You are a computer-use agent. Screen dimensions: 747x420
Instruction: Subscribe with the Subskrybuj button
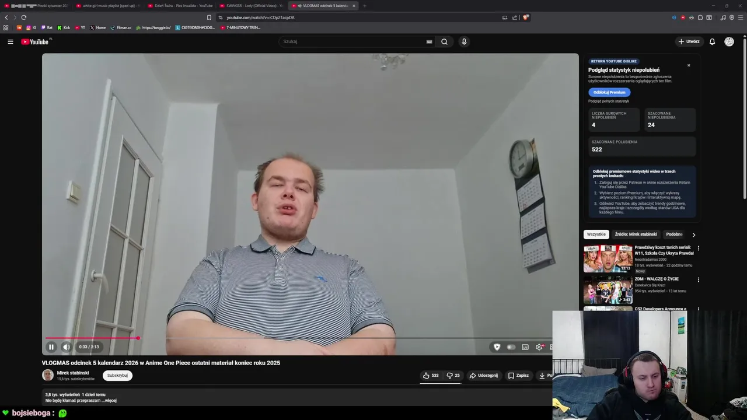[x=117, y=376]
